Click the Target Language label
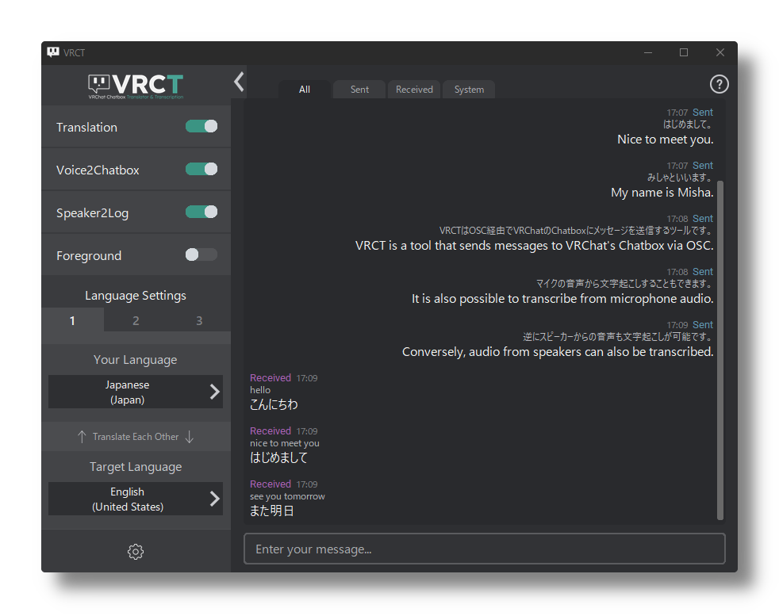Image resolution: width=779 pixels, height=616 pixels. (x=136, y=467)
